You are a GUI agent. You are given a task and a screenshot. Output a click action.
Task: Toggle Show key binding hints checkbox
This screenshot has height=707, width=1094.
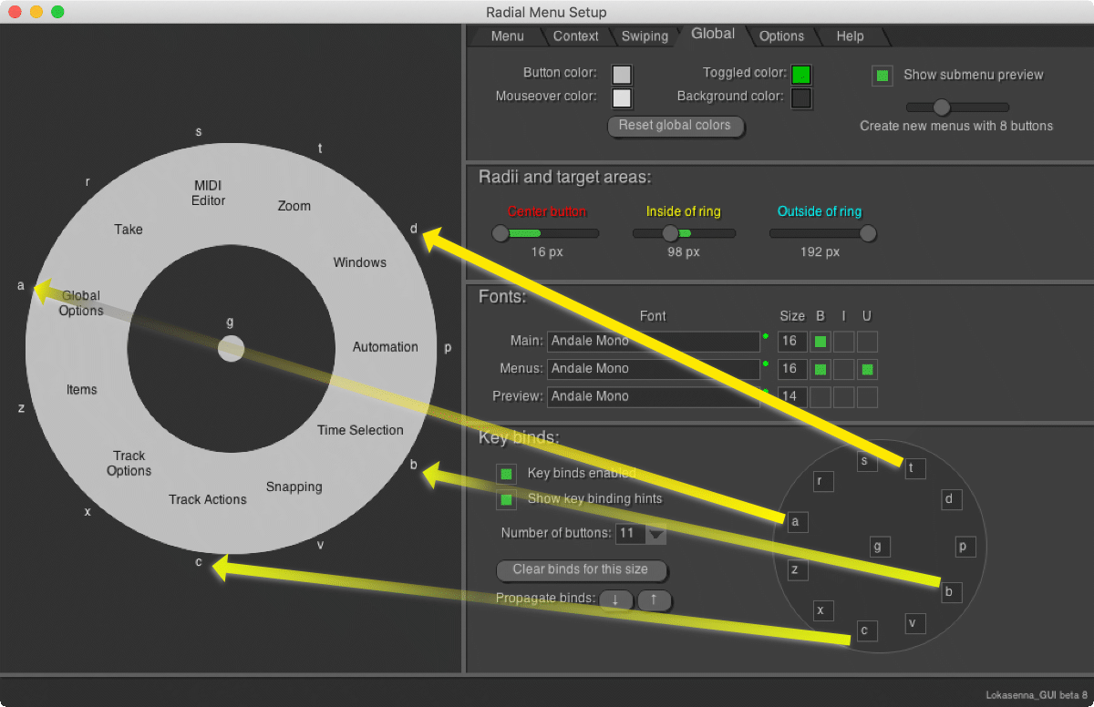coord(506,499)
